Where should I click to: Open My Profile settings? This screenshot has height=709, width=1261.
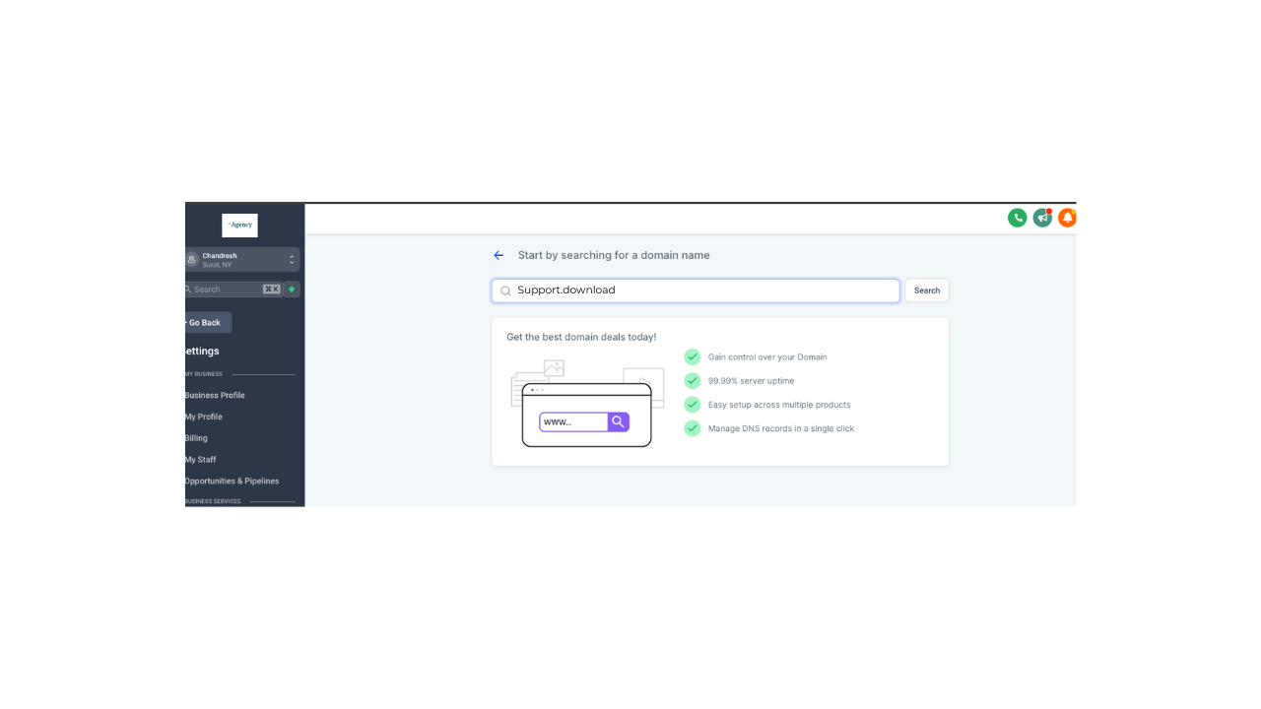203,417
